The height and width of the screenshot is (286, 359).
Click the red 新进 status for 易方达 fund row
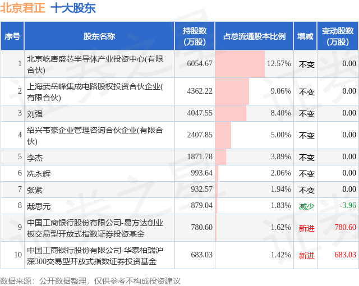click(x=307, y=228)
